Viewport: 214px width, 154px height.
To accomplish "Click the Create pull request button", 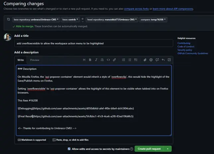I will [149, 149].
